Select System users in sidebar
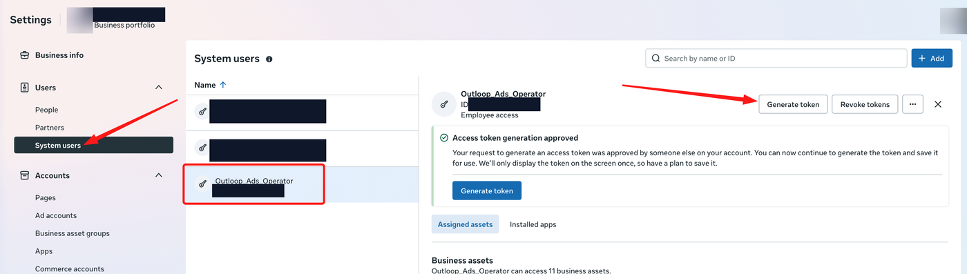 [93, 145]
